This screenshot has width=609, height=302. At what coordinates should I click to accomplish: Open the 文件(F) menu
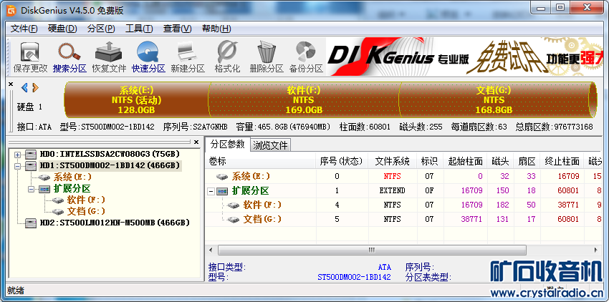click(24, 29)
